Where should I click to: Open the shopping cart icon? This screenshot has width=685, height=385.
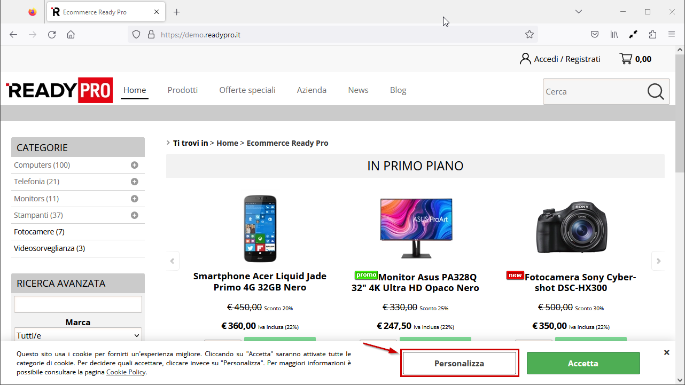point(626,59)
